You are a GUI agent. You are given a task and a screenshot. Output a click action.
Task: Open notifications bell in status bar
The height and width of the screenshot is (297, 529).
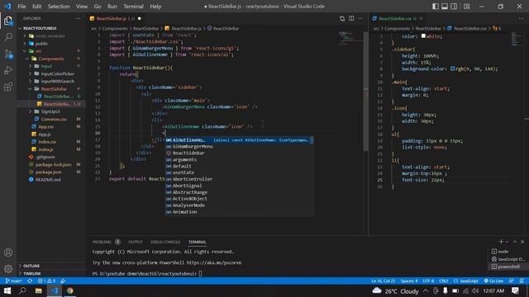pyautogui.click(x=522, y=280)
